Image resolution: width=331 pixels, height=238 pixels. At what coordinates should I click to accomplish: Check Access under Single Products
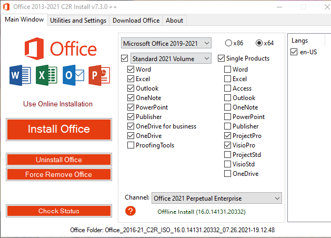click(227, 88)
